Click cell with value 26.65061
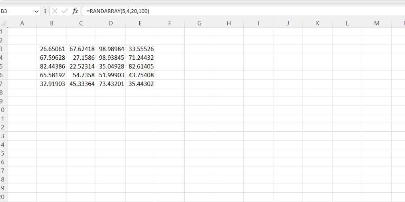 [52, 49]
